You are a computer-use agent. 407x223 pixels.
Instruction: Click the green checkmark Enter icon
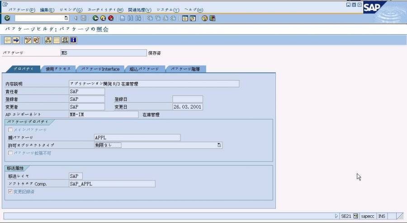coord(7,18)
